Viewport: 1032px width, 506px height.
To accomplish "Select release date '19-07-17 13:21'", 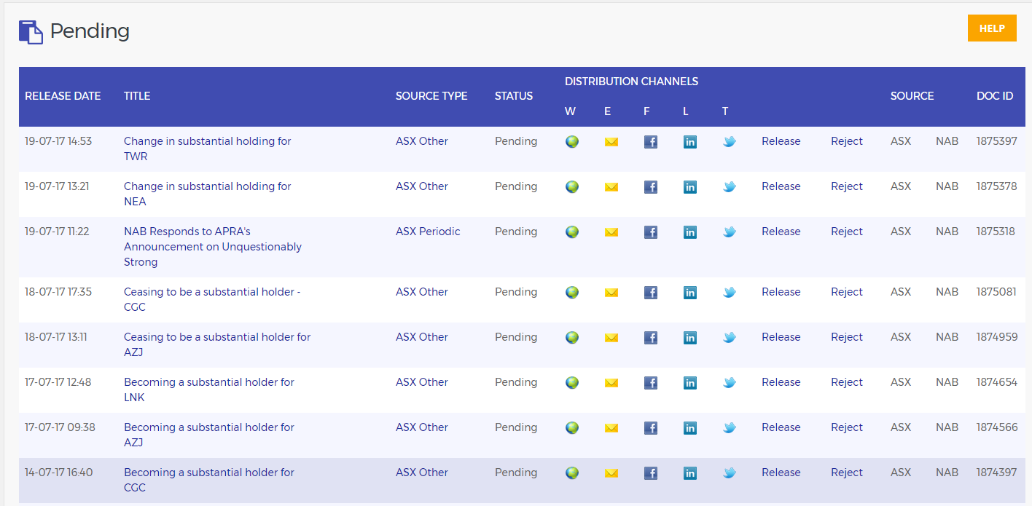I will coord(57,186).
